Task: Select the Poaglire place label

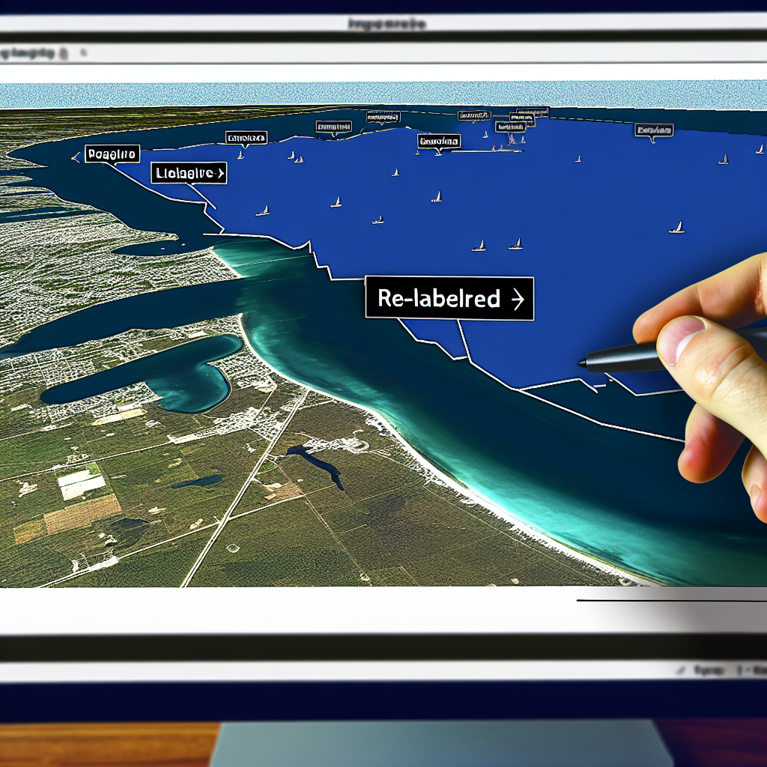Action: click(112, 154)
